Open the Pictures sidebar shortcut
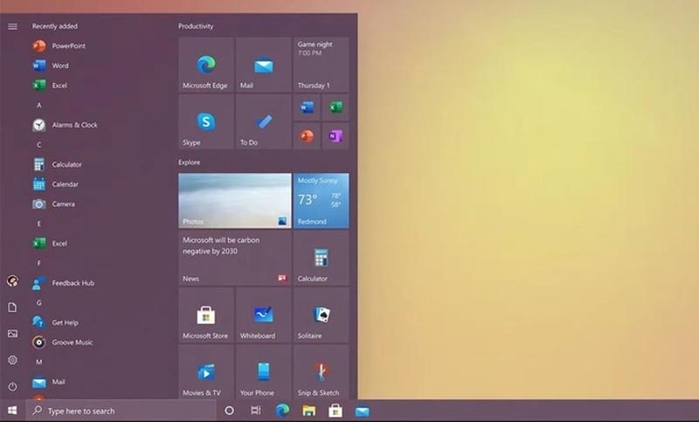699x422 pixels. (x=12, y=334)
